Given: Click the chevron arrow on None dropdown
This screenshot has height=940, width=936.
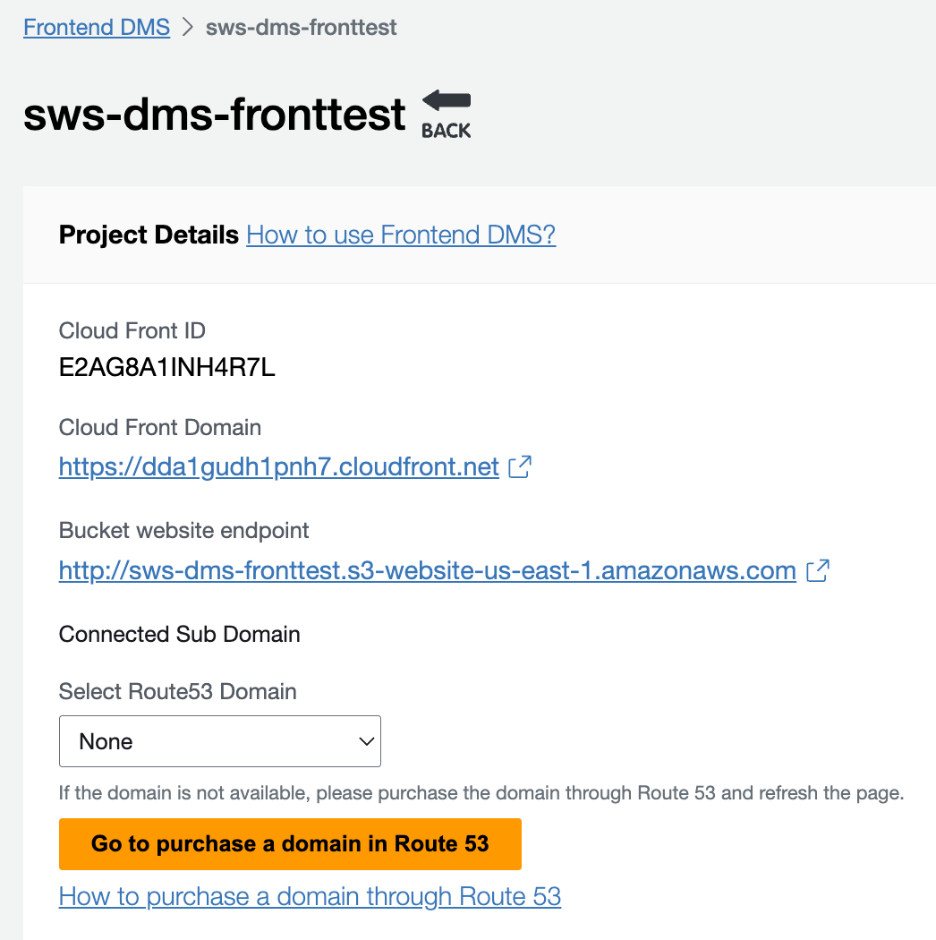Looking at the screenshot, I should click(x=365, y=741).
